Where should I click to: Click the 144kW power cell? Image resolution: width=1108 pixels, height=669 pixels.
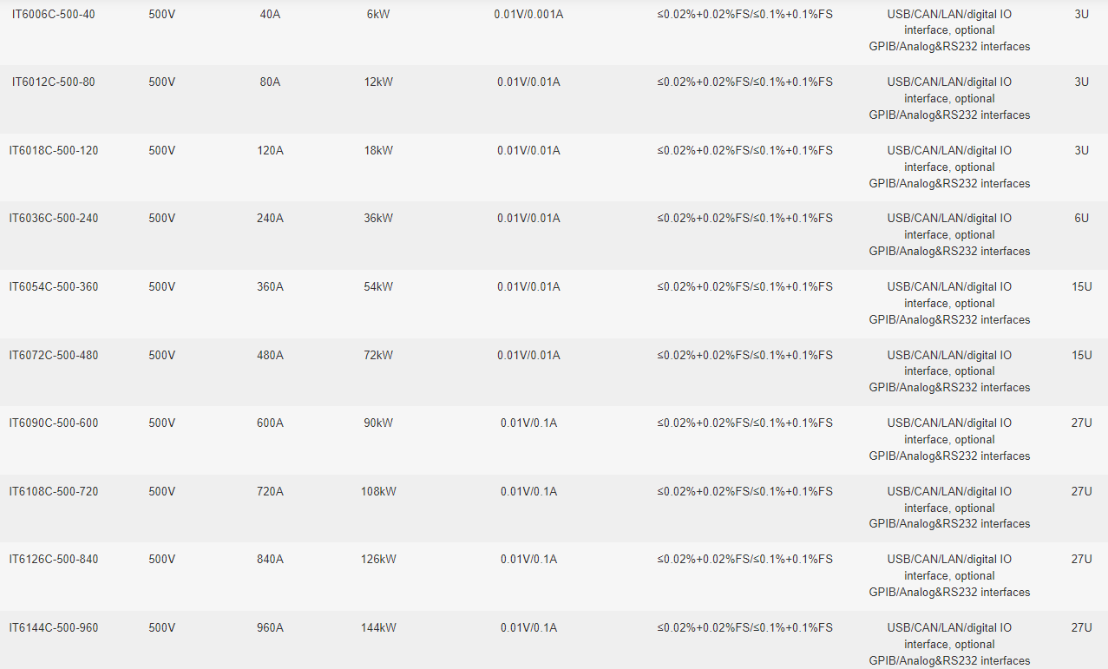point(378,628)
